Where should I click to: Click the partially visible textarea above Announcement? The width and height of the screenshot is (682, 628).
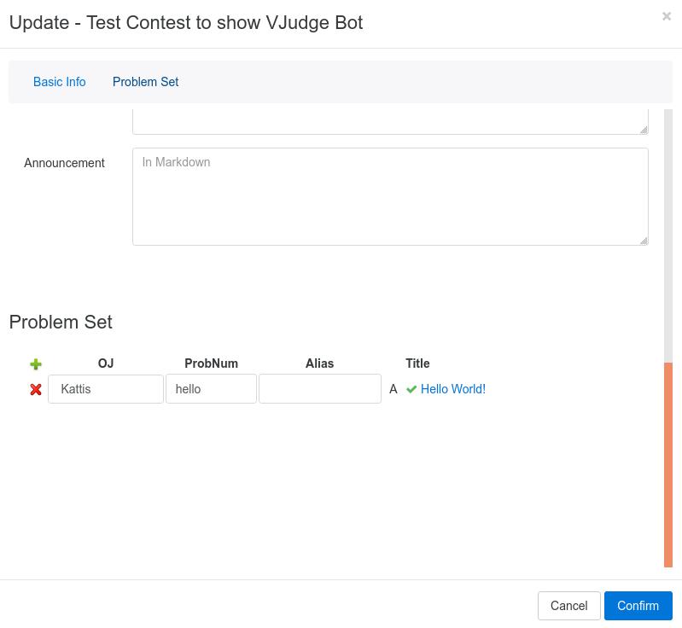pos(389,121)
